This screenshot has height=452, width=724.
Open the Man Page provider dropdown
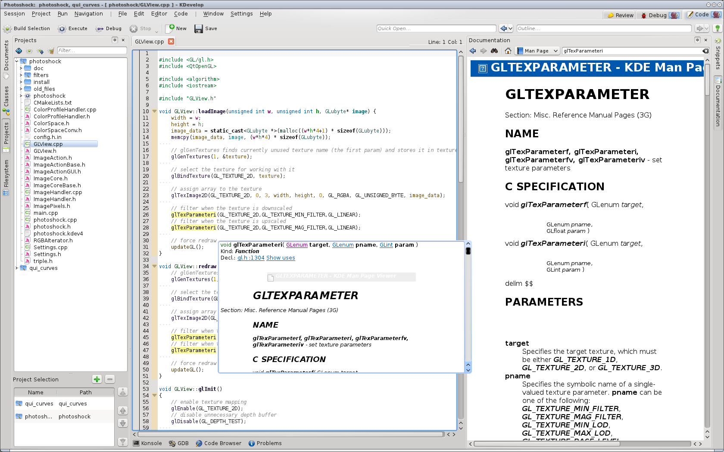pyautogui.click(x=537, y=51)
